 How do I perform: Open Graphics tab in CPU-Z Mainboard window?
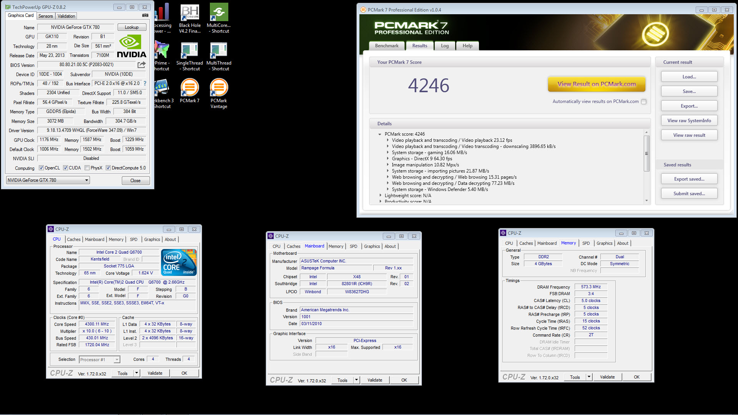(372, 246)
